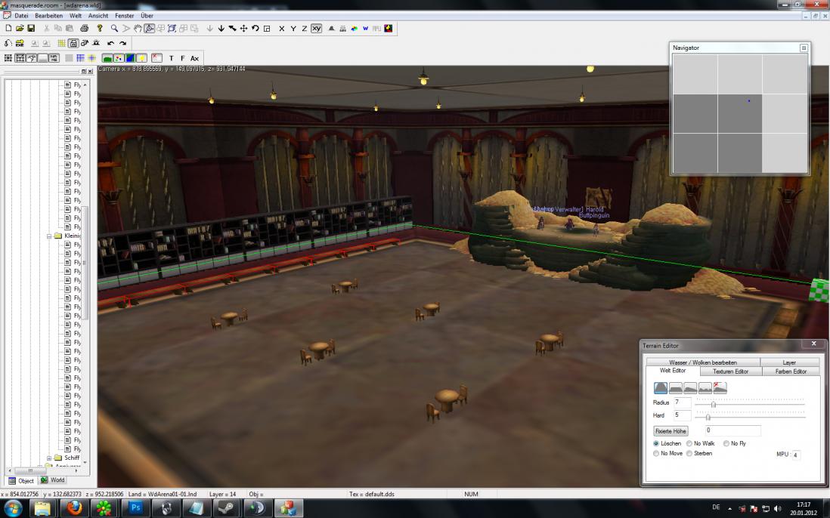Screen dimensions: 830x518
Task: Switch to the Texturen Editor tab
Action: pos(730,372)
